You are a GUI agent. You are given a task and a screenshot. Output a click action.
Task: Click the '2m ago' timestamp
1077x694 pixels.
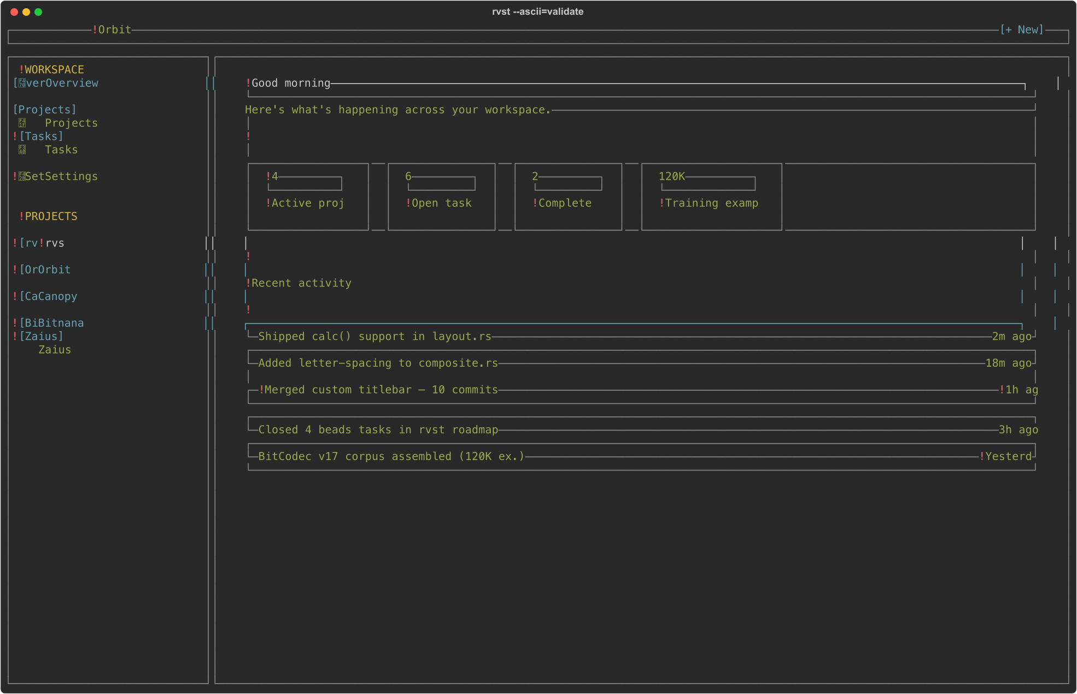tap(1012, 337)
